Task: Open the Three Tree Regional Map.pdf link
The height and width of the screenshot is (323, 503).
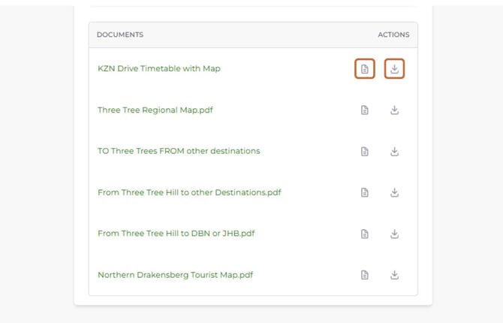Action: coord(155,110)
